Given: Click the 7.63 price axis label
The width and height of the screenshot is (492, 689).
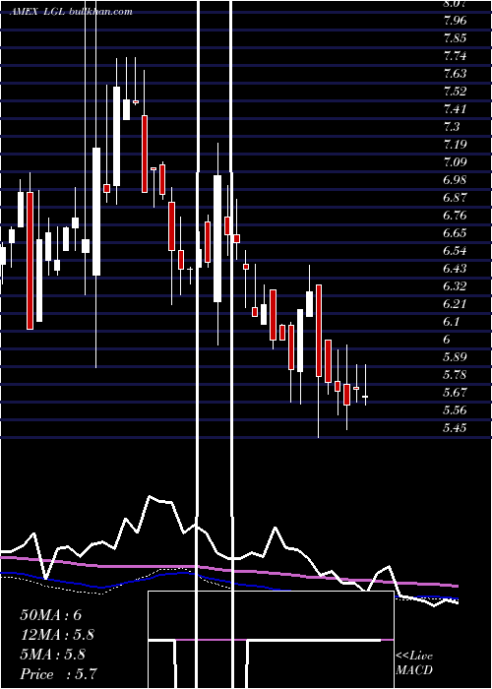Looking at the screenshot, I should coord(455,74).
